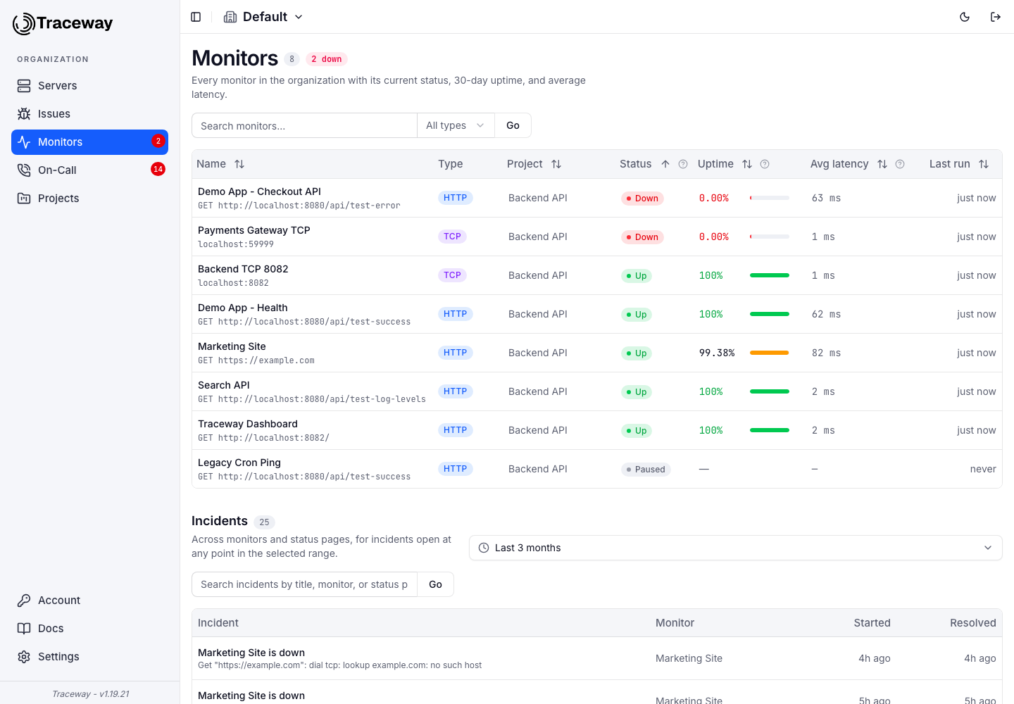The height and width of the screenshot is (704, 1014).
Task: Go to Issues in the sidebar
Action: pos(89,114)
